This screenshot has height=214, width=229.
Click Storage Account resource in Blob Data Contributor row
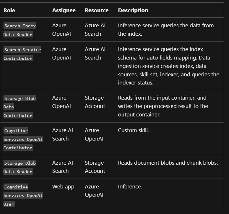(x=95, y=102)
